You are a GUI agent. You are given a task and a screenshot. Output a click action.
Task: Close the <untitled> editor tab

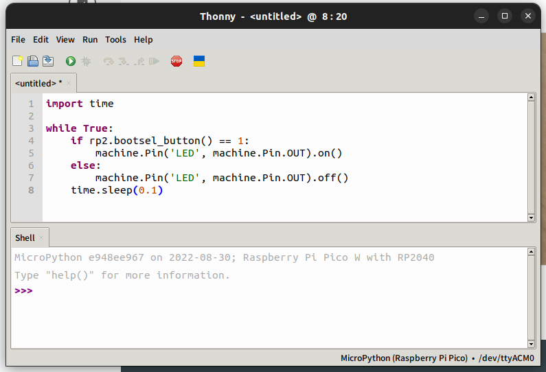(69, 83)
